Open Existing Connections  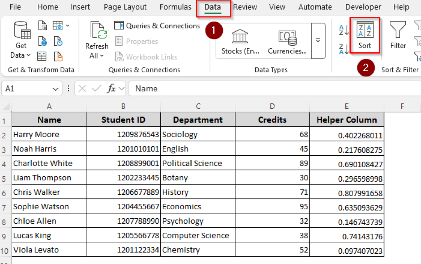pos(58,56)
